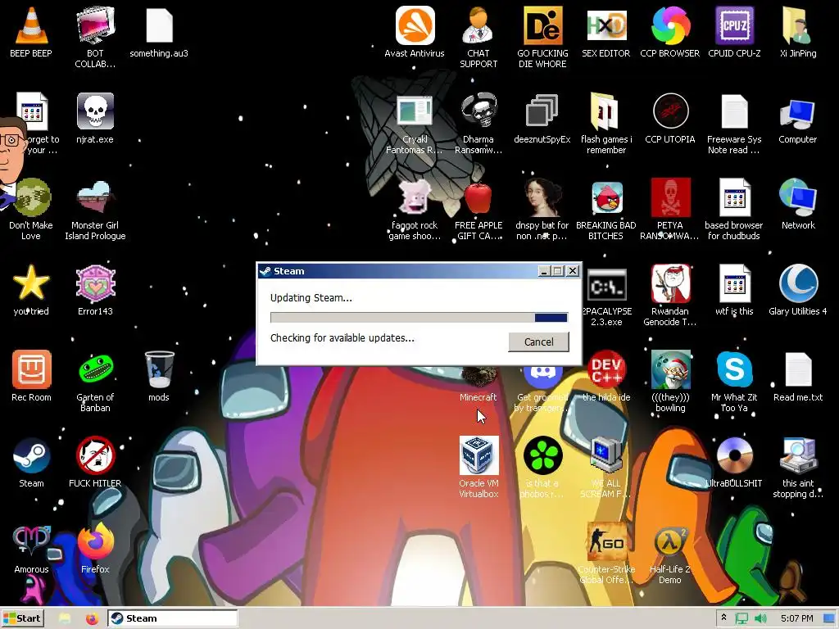Open the tray volume speaker icon

point(760,618)
